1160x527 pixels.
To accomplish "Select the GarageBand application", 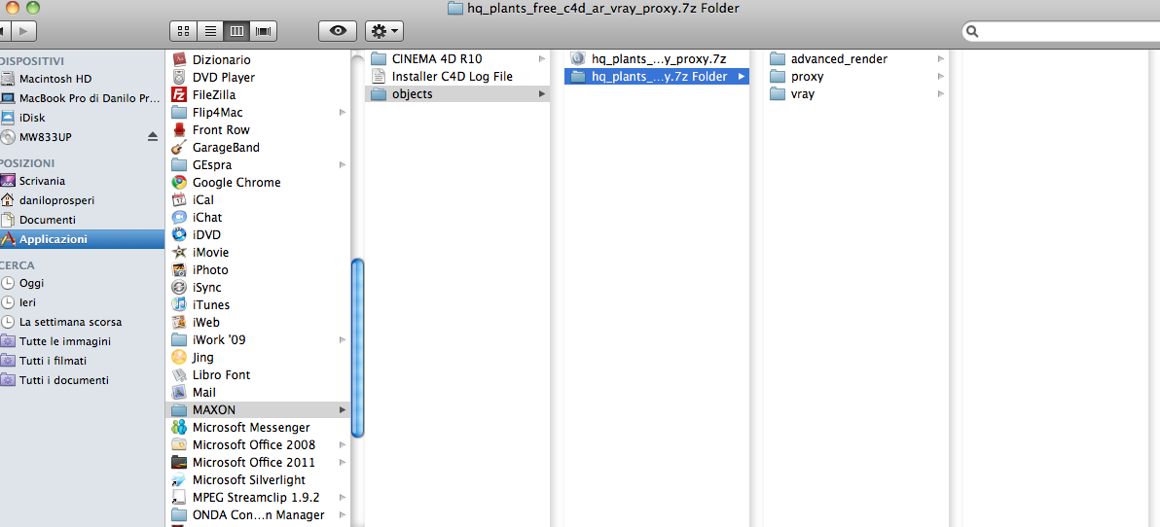I will 226,147.
